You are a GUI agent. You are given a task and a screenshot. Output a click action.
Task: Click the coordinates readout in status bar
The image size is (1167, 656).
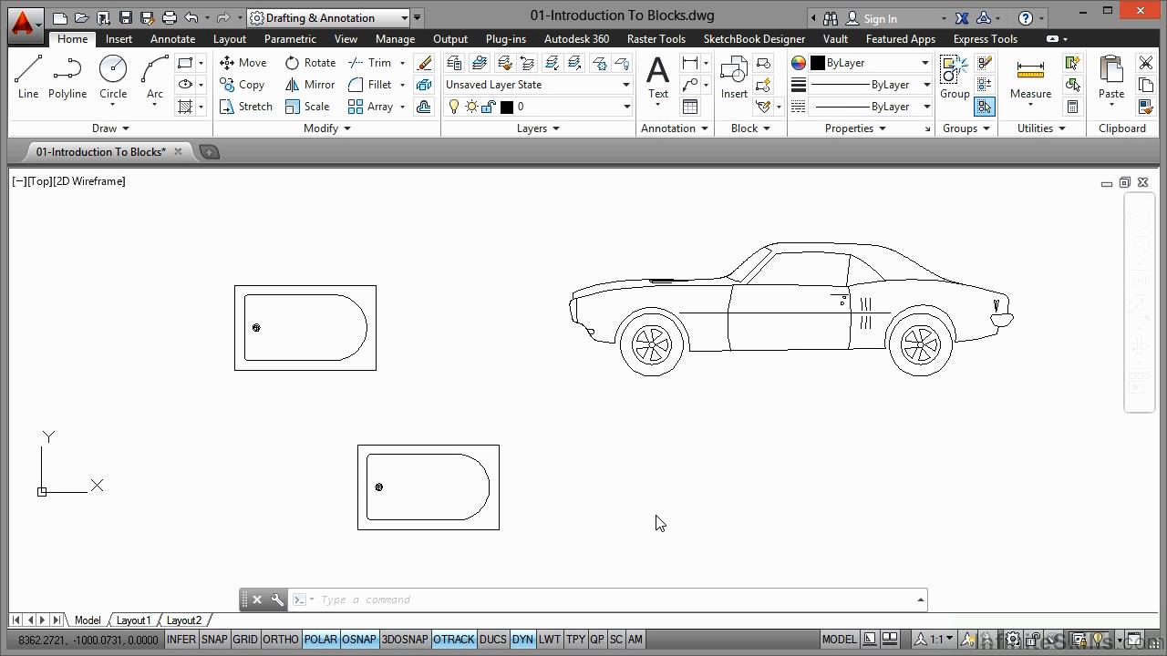[88, 640]
